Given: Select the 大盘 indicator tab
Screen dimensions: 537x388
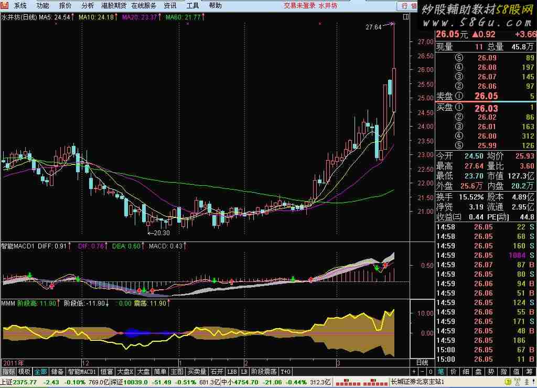Looking at the screenshot, I should pos(144,372).
